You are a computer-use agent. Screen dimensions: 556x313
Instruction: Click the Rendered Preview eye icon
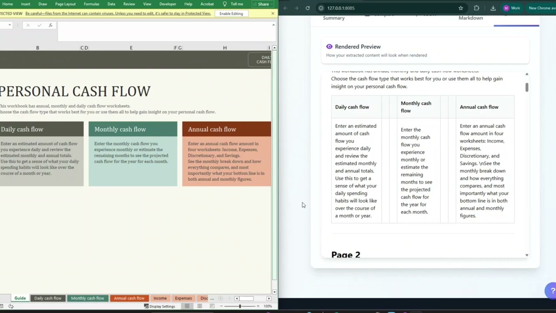click(329, 47)
